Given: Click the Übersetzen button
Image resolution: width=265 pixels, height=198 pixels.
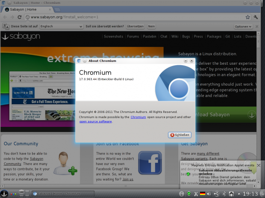Looking at the screenshot, I should [135, 26].
